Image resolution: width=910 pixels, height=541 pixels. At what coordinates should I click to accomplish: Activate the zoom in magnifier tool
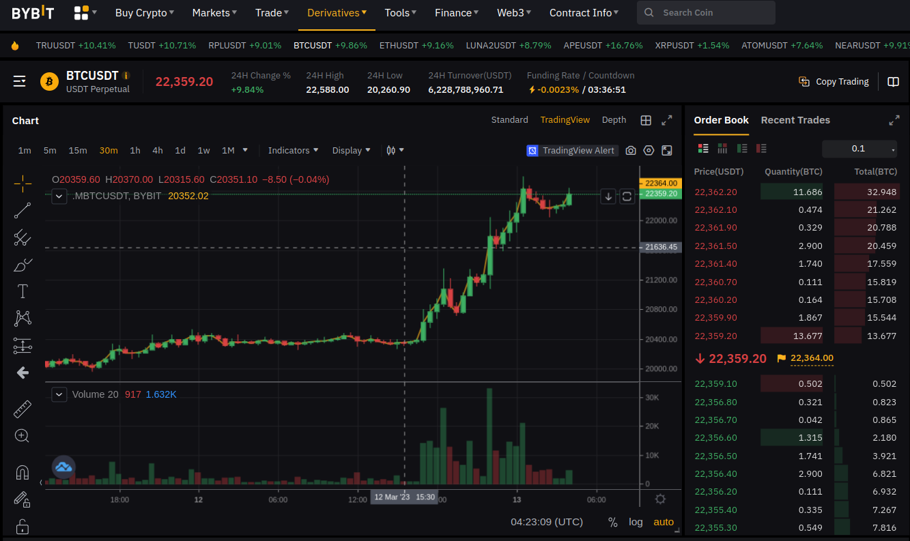(23, 436)
